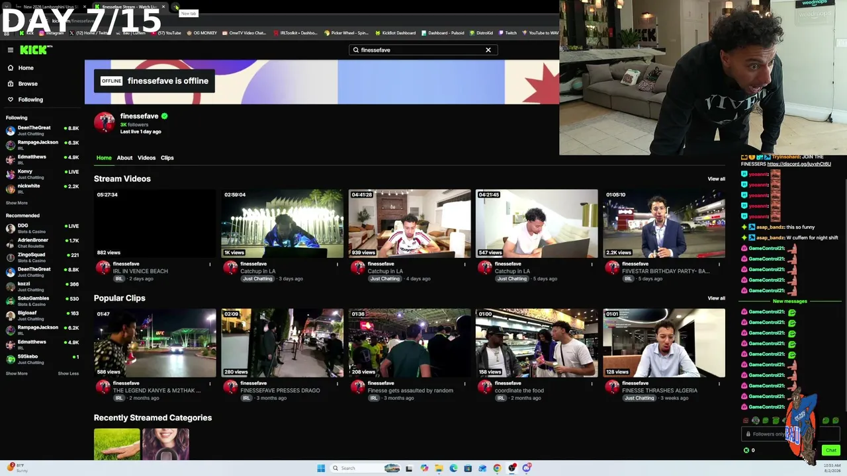Open DeenTheGreat in the Following list
This screenshot has width=847, height=476.
(x=42, y=130)
